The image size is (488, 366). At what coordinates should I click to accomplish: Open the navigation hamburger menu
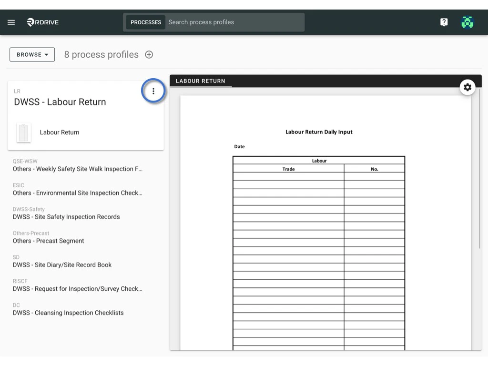pyautogui.click(x=11, y=22)
